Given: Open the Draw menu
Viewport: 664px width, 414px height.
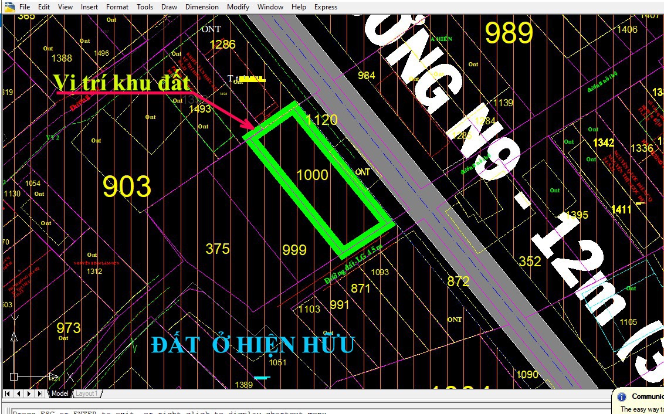Looking at the screenshot, I should [169, 7].
